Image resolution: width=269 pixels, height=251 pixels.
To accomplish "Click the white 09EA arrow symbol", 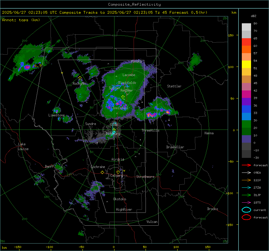I will click(x=246, y=173).
